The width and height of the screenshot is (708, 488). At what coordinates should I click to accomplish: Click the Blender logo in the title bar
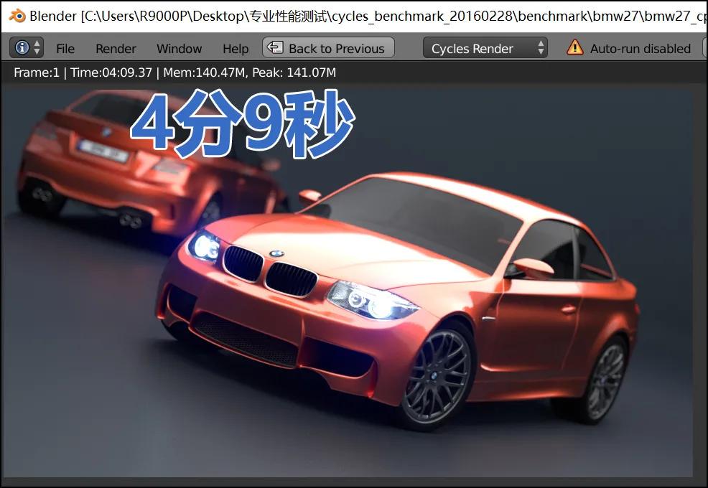[x=16, y=16]
